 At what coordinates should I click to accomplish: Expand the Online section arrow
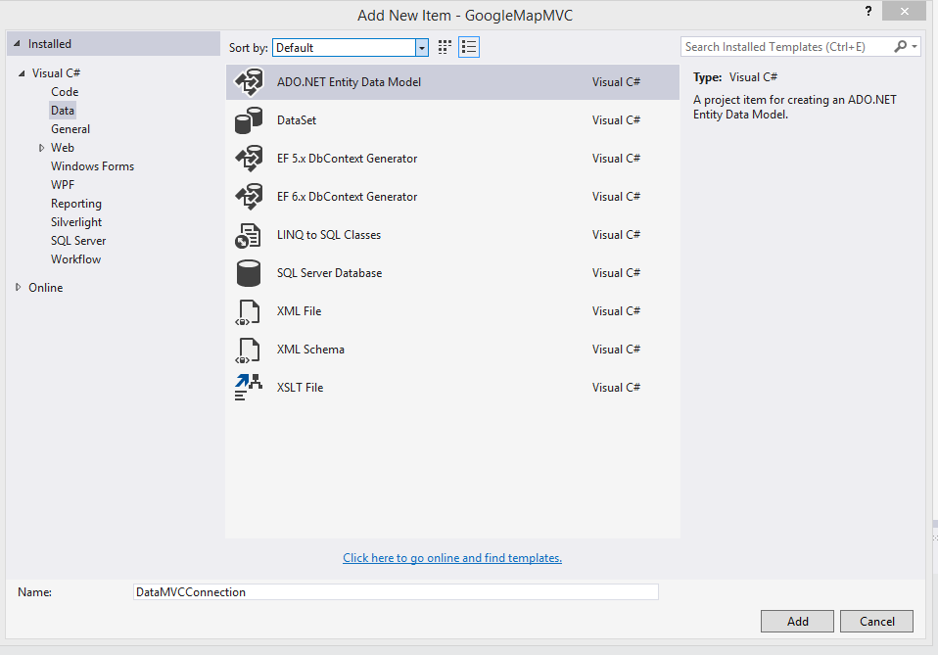(x=18, y=287)
